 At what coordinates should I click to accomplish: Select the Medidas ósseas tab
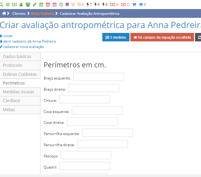19,92
